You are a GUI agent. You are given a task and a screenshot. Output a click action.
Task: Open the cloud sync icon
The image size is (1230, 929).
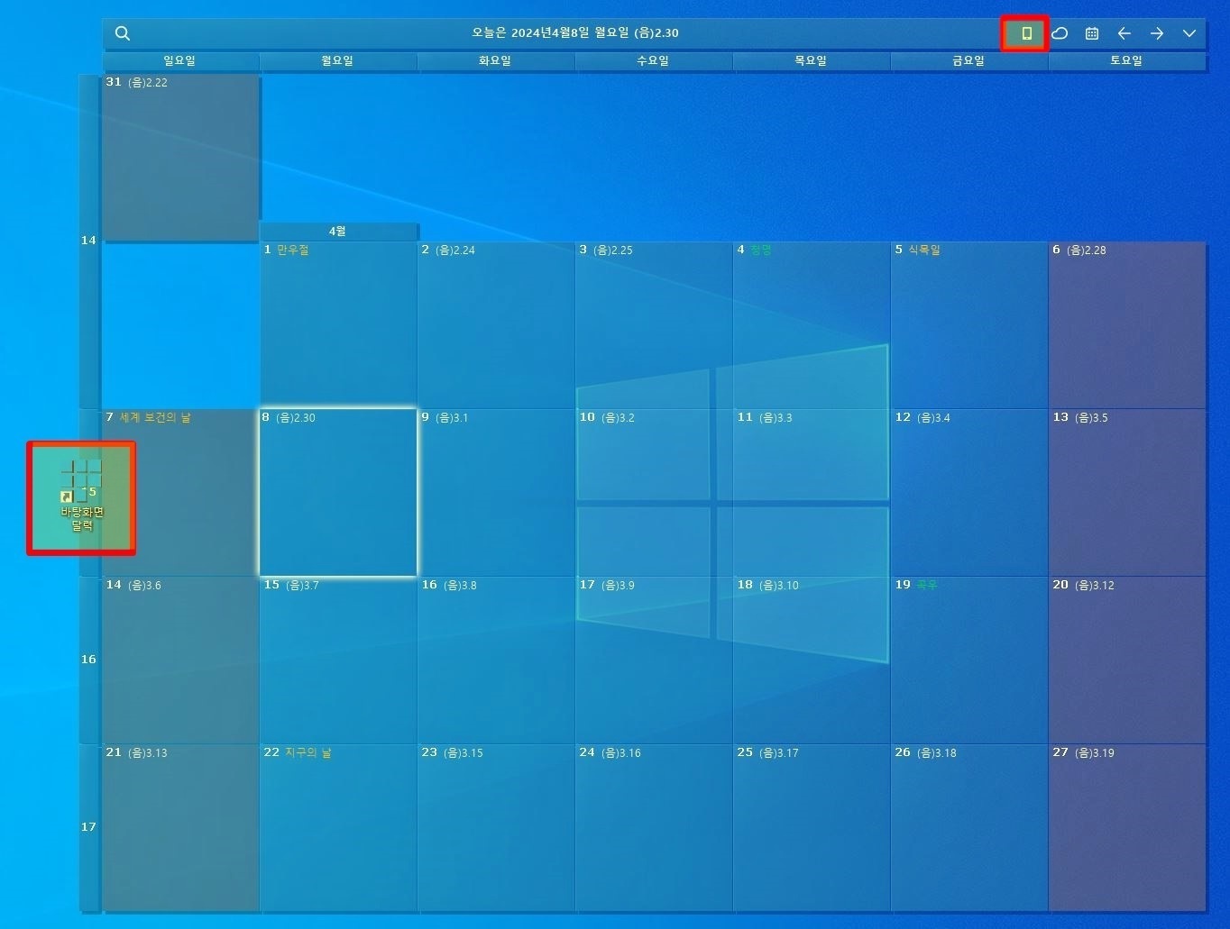[1060, 33]
